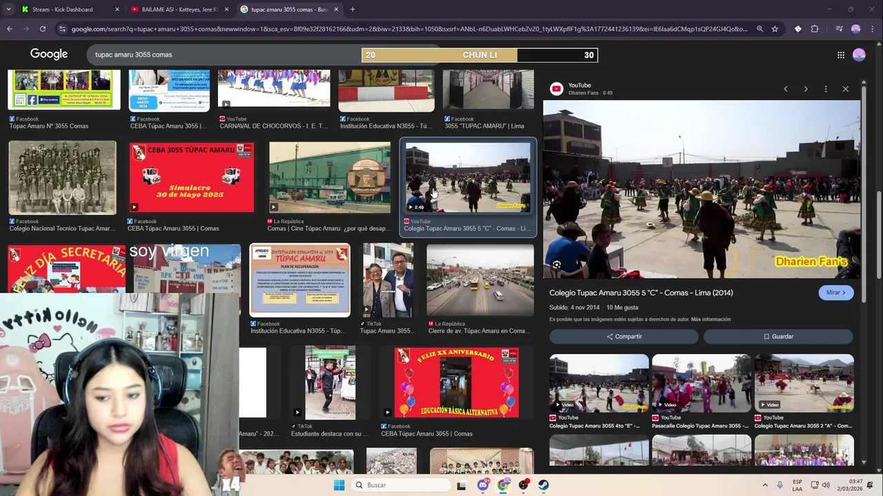Screen dimensions: 883x496
Task: Open the Windows Start menu
Action: [x=339, y=485]
